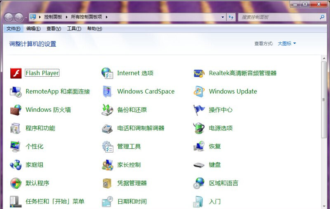This screenshot has height=209, width=330.
Task: Open the 日期和时间 clock icon
Action: pyautogui.click(x=107, y=202)
